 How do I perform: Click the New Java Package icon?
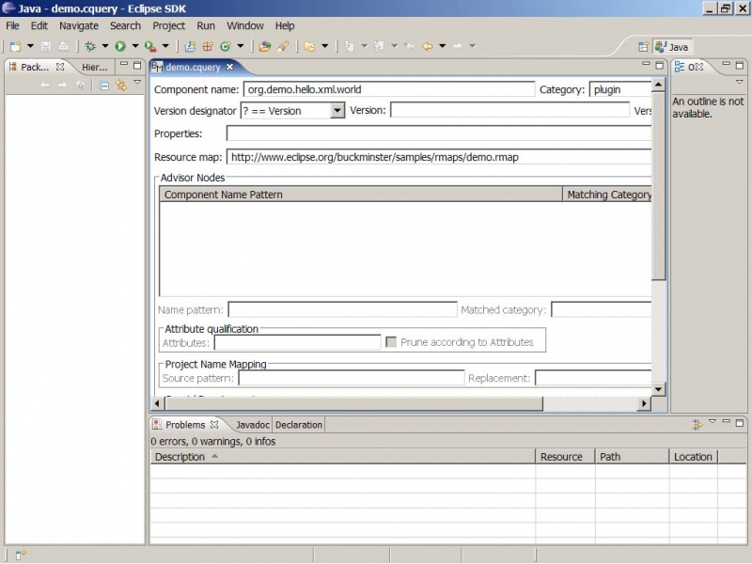point(208,46)
